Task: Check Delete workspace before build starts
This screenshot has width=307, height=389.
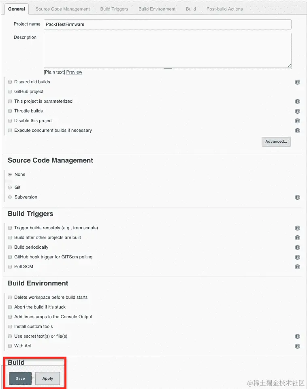Action: coord(10,298)
